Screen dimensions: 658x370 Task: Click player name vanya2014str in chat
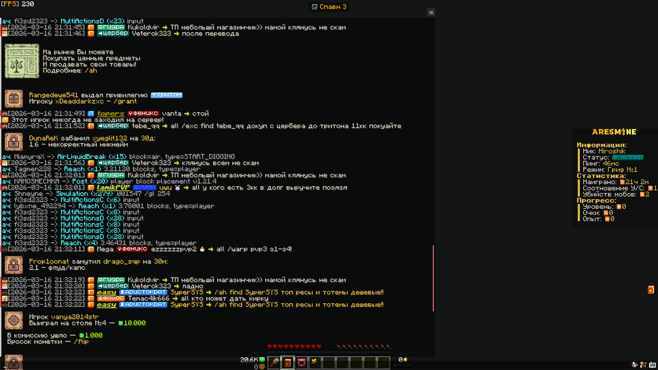tap(75, 317)
